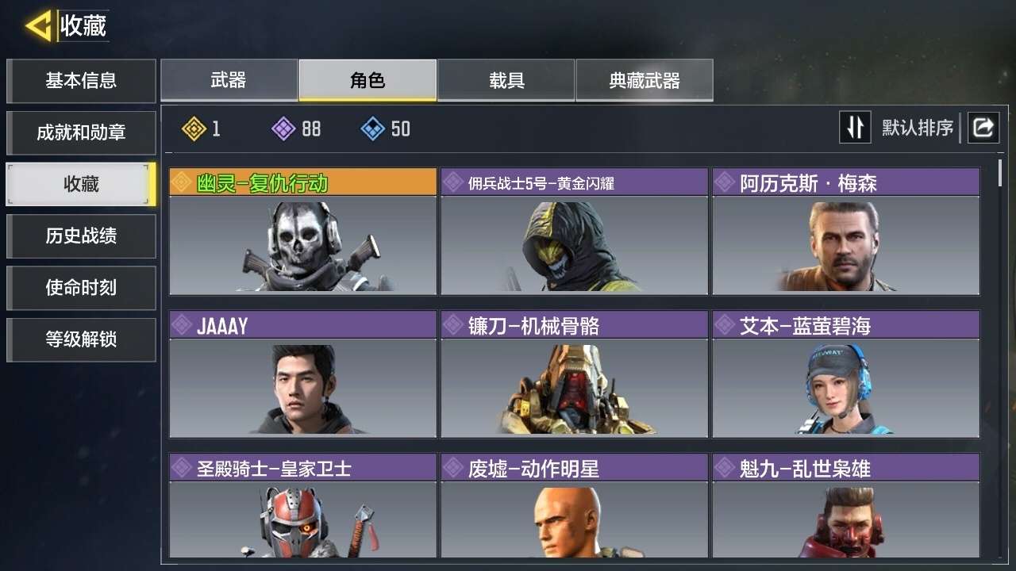The image size is (1016, 571).
Task: Select the purple epic rarity icon
Action: [x=283, y=128]
